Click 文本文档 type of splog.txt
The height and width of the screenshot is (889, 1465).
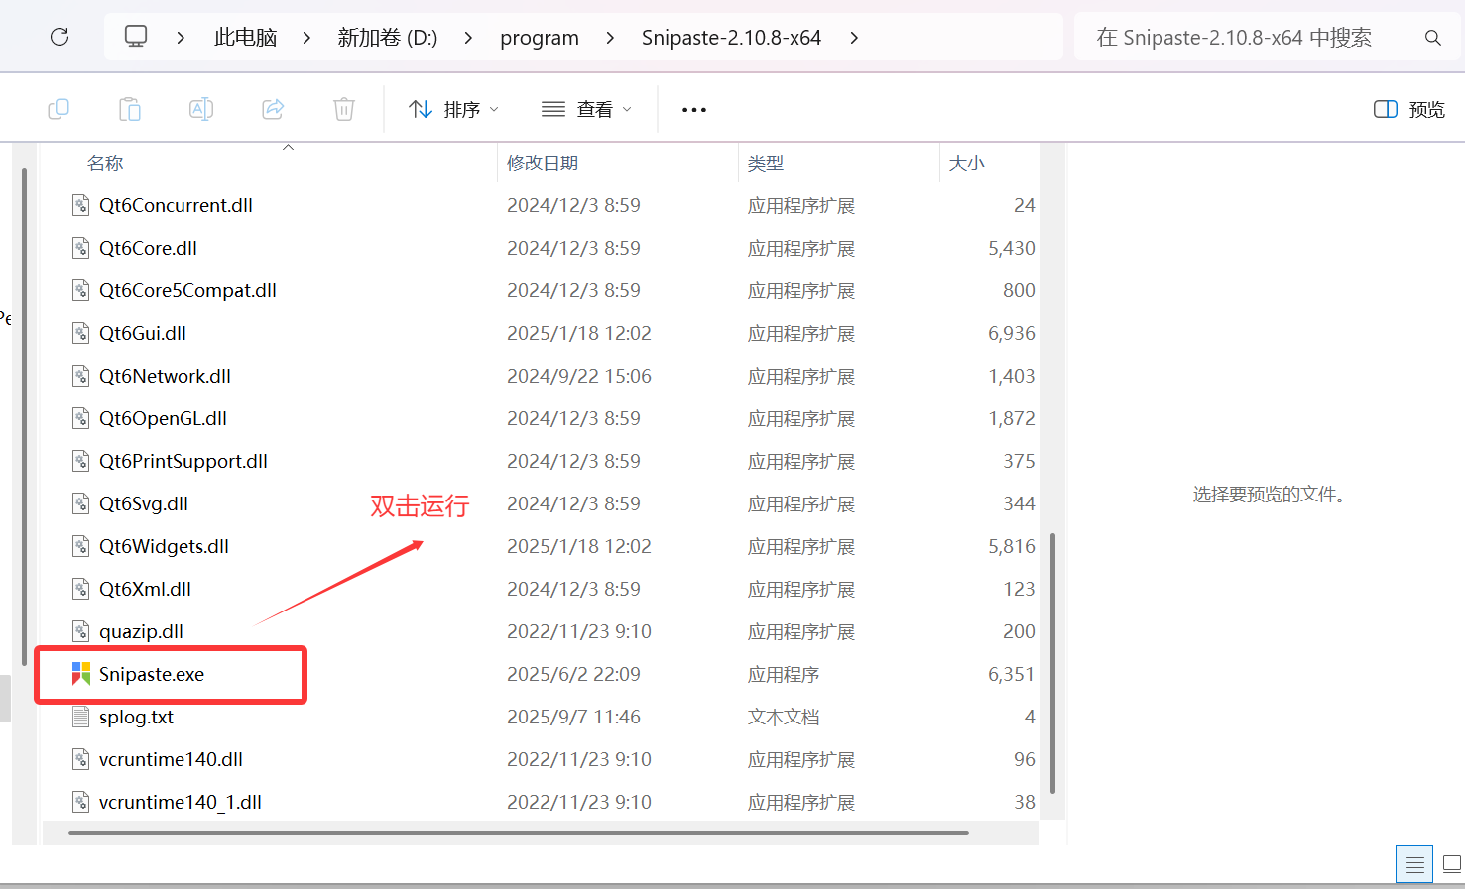coord(784,717)
